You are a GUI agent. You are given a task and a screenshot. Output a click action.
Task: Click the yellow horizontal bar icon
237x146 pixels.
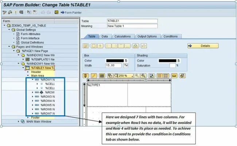(x=174, y=76)
